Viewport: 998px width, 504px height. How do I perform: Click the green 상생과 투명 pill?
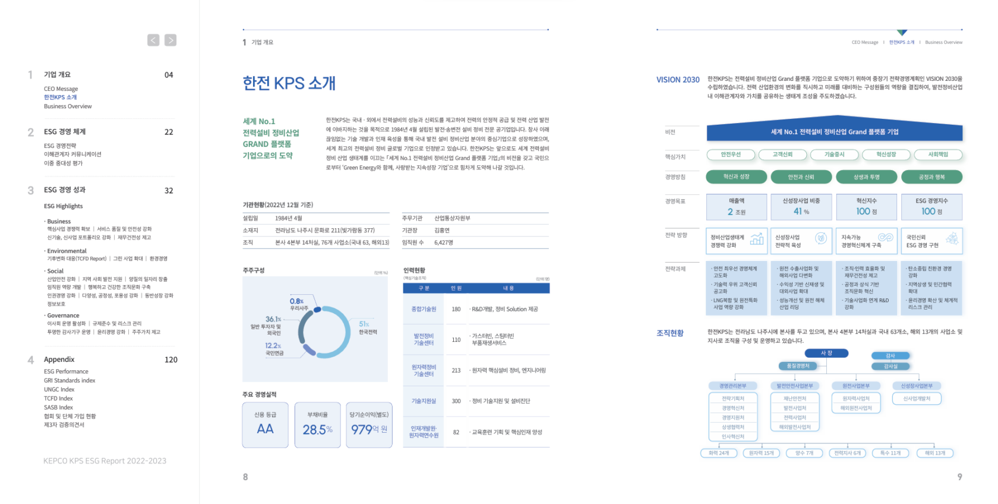(867, 177)
